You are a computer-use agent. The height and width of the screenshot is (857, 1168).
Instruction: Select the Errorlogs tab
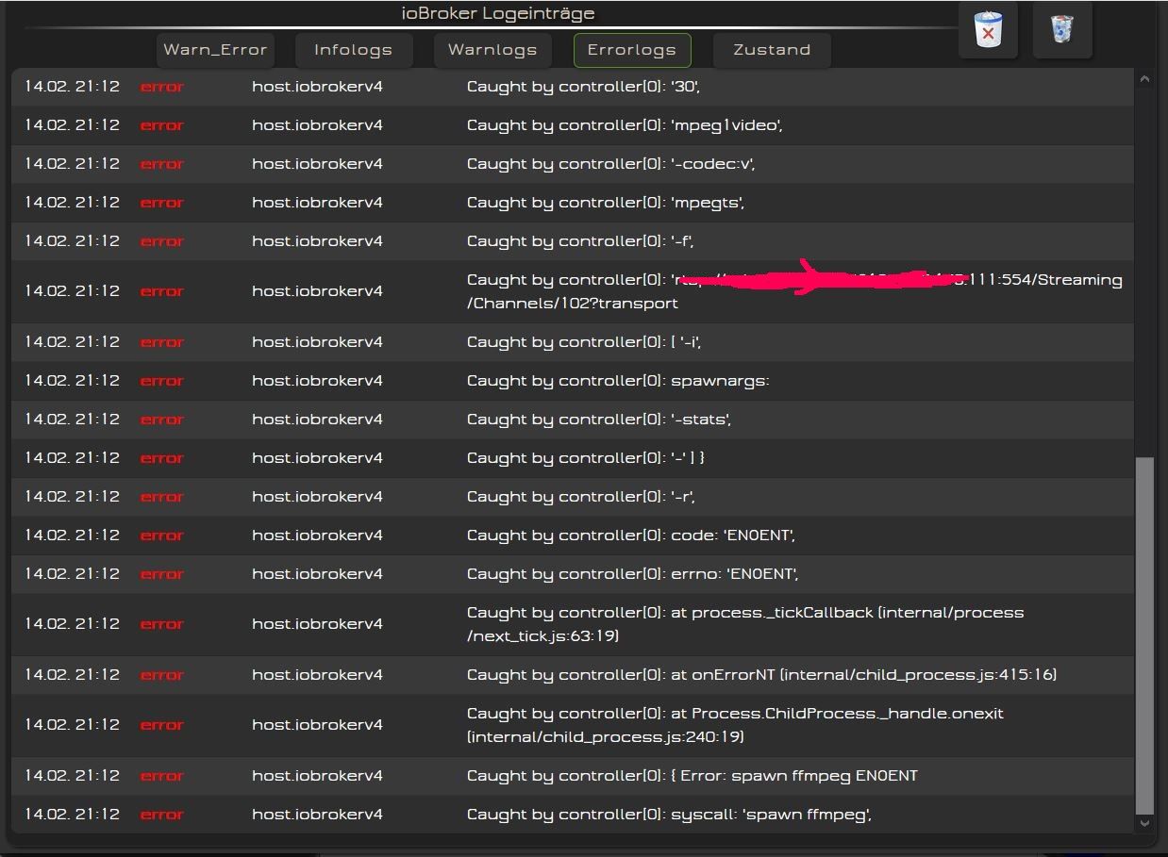pyautogui.click(x=632, y=50)
